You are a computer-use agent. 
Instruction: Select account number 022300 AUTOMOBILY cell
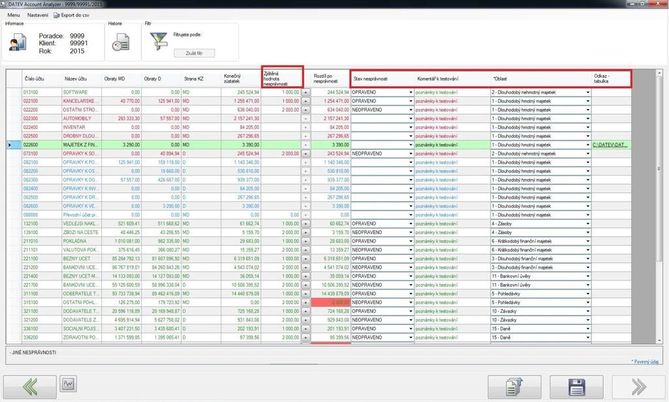pyautogui.click(x=42, y=118)
